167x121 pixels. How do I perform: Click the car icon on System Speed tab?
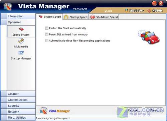point(40,17)
